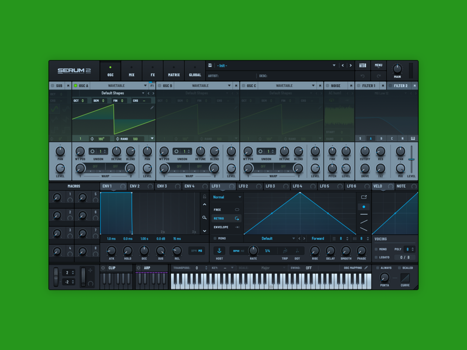Enable the SUB oscillator
The width and height of the screenshot is (467, 350).
[x=52, y=86]
